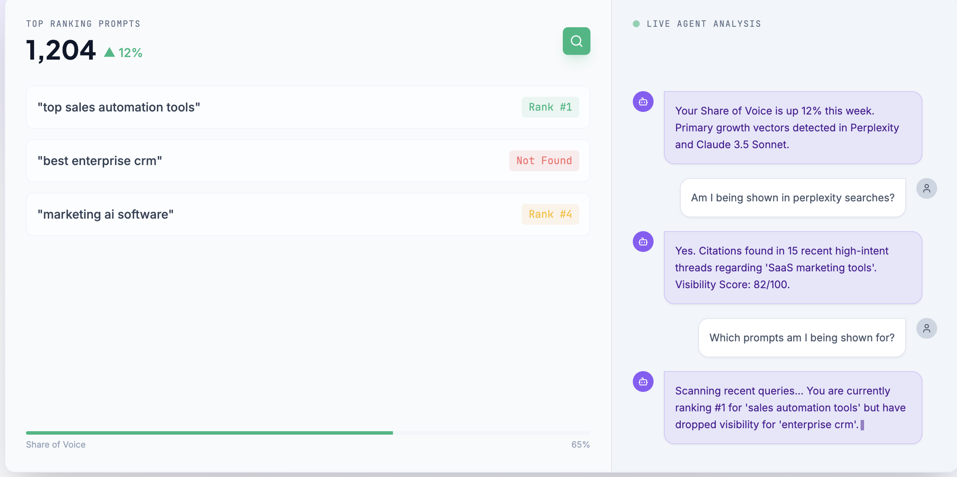
Task: Toggle the Rank #4 badge for marketing ai software
Action: pos(550,214)
